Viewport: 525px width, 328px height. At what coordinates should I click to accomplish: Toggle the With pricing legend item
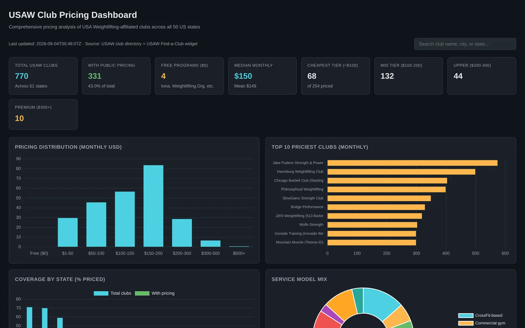click(155, 293)
